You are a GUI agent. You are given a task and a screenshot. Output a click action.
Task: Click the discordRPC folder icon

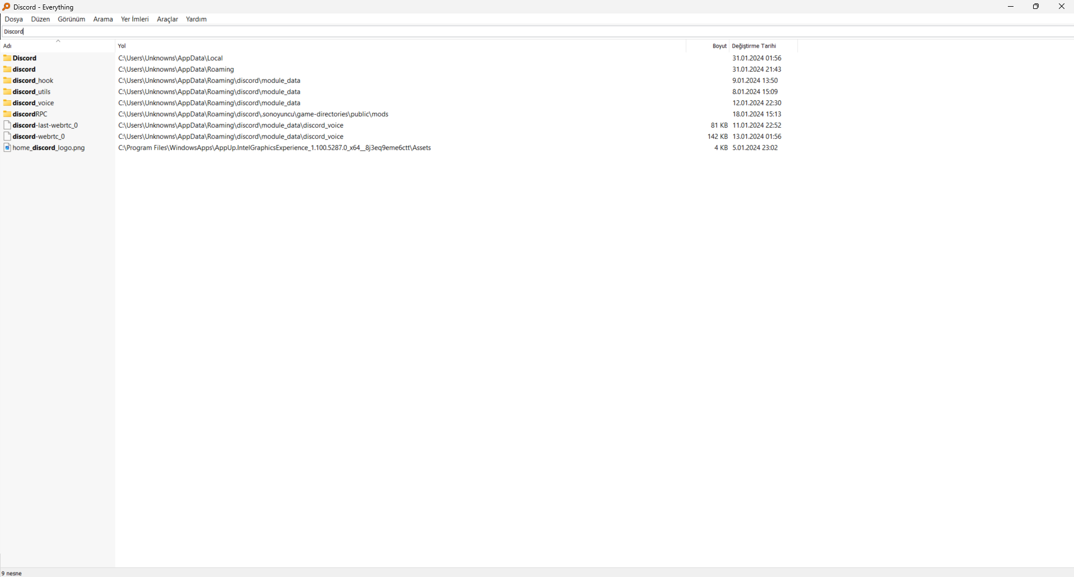(7, 114)
